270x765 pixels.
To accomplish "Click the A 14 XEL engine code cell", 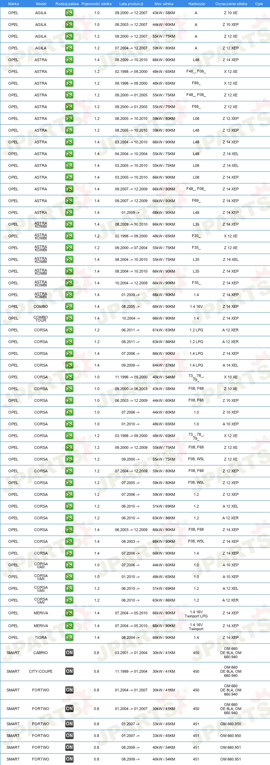I will click(x=231, y=365).
